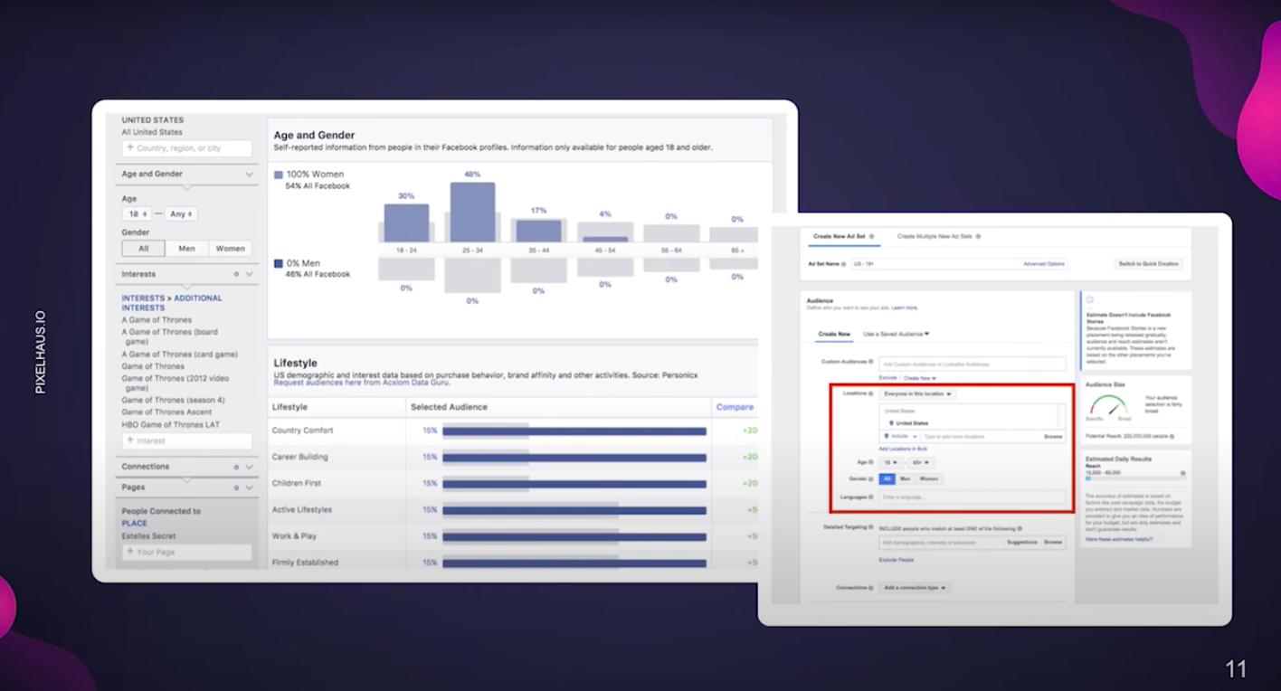The image size is (1281, 691).
Task: Select Women gender in Audience Insights
Action: pyautogui.click(x=230, y=249)
